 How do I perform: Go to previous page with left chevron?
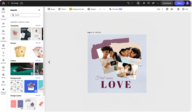(49, 62)
